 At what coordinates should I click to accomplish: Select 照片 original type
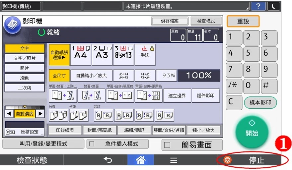(25, 68)
